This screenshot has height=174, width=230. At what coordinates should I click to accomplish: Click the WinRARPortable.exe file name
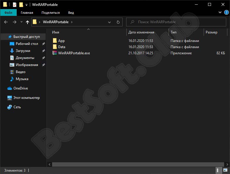74,53
